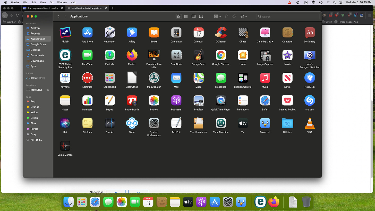Open the Help menu
The width and height of the screenshot is (375, 211).
[73, 2]
